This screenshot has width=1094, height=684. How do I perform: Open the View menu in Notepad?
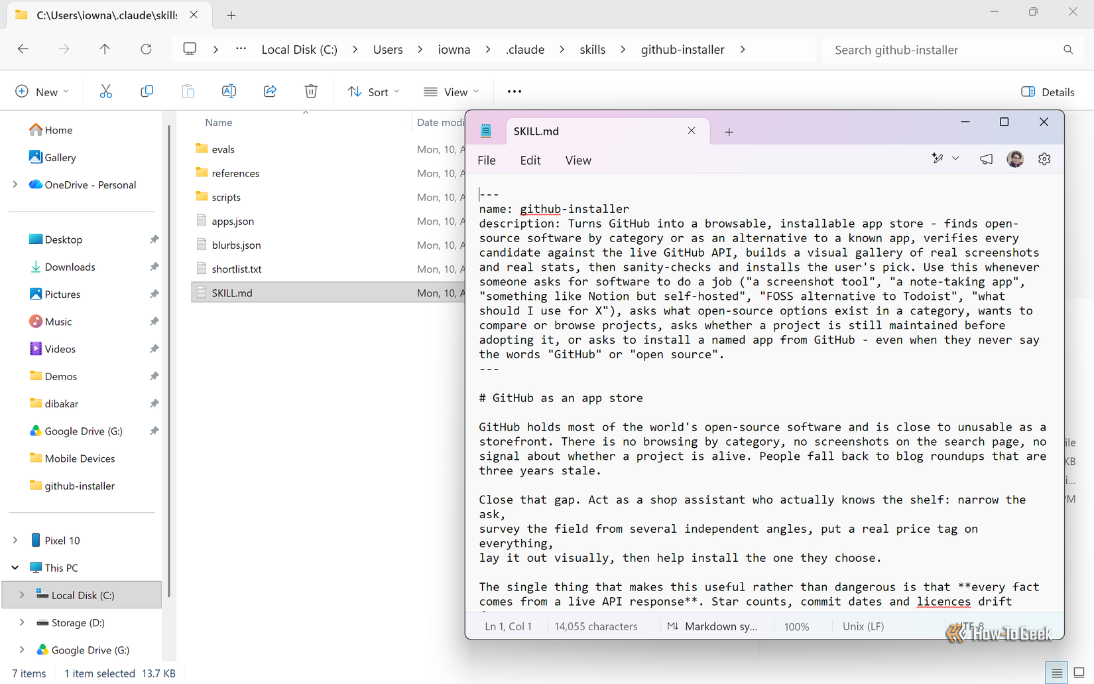tap(578, 160)
